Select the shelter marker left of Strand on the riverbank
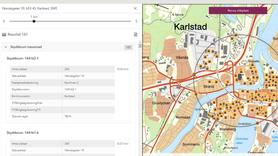Image resolution: width=278 pixels, height=156 pixels. click(196, 94)
